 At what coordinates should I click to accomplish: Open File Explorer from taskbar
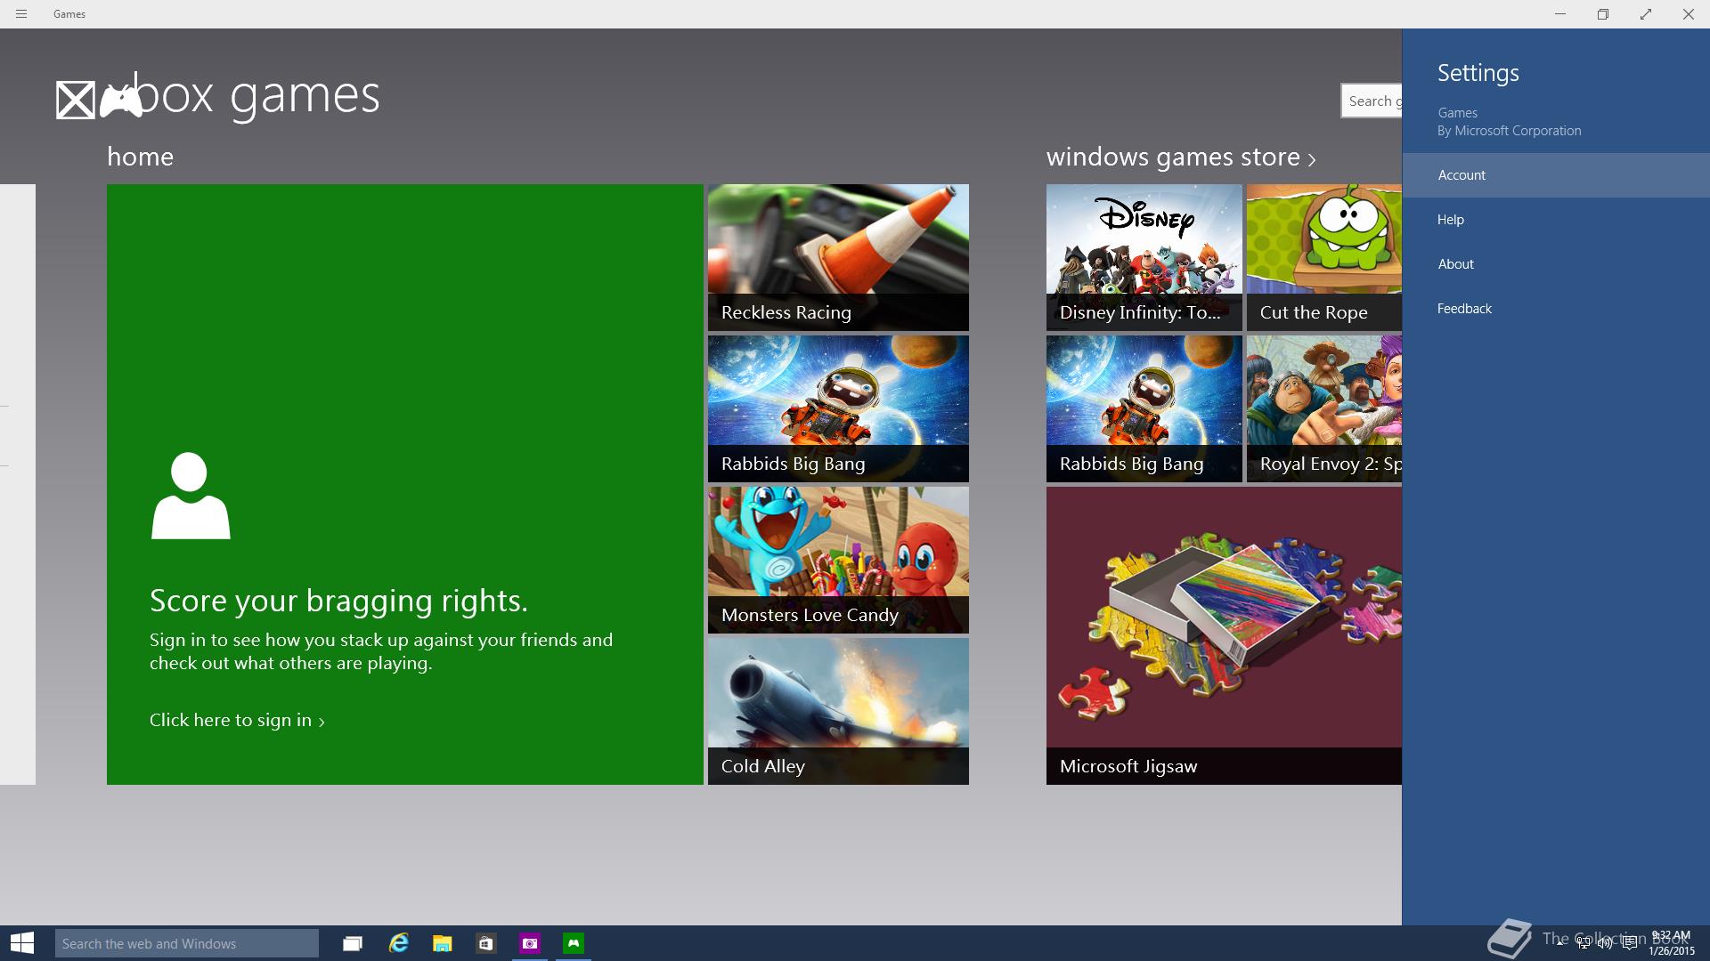coord(442,943)
